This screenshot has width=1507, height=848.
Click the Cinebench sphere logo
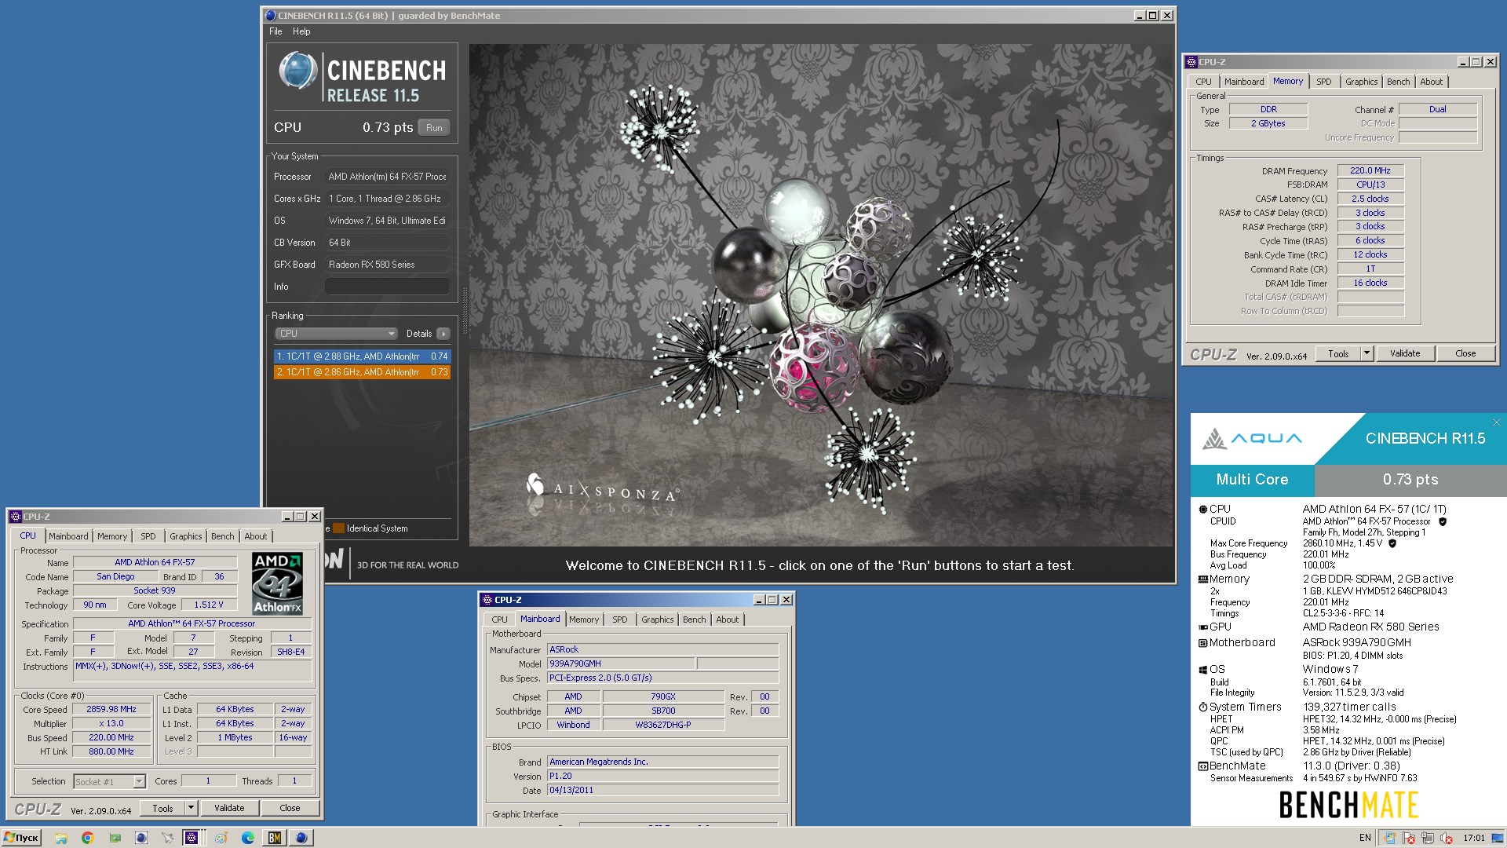(297, 71)
